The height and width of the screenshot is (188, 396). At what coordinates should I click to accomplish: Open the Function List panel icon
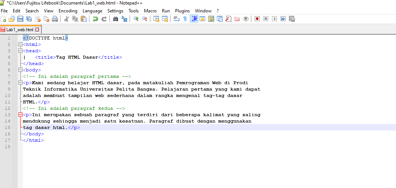(228, 19)
